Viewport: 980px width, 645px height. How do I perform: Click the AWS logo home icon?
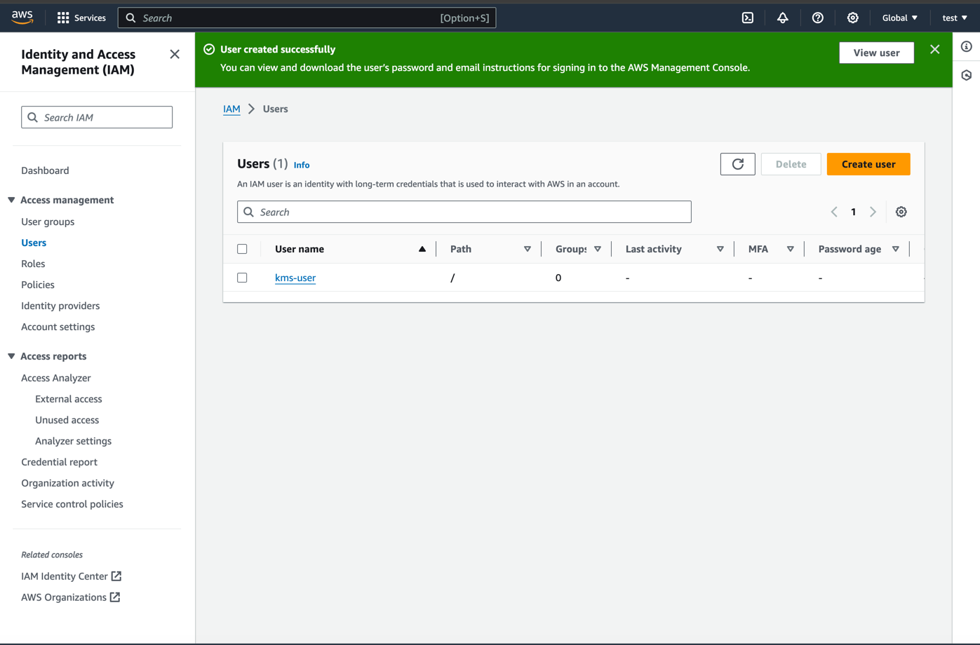(x=22, y=18)
